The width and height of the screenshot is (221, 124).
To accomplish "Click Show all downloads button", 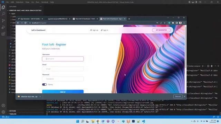I will click(x=178, y=96).
